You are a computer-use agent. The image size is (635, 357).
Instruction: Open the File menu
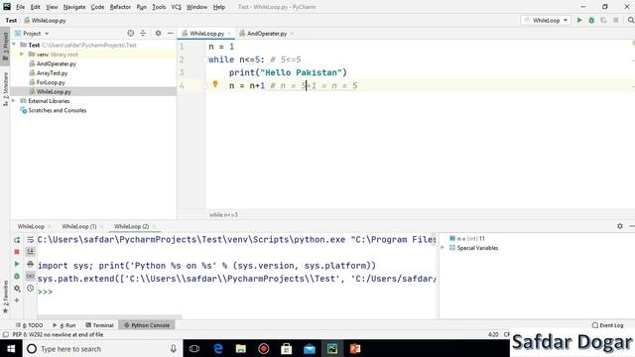pos(20,7)
